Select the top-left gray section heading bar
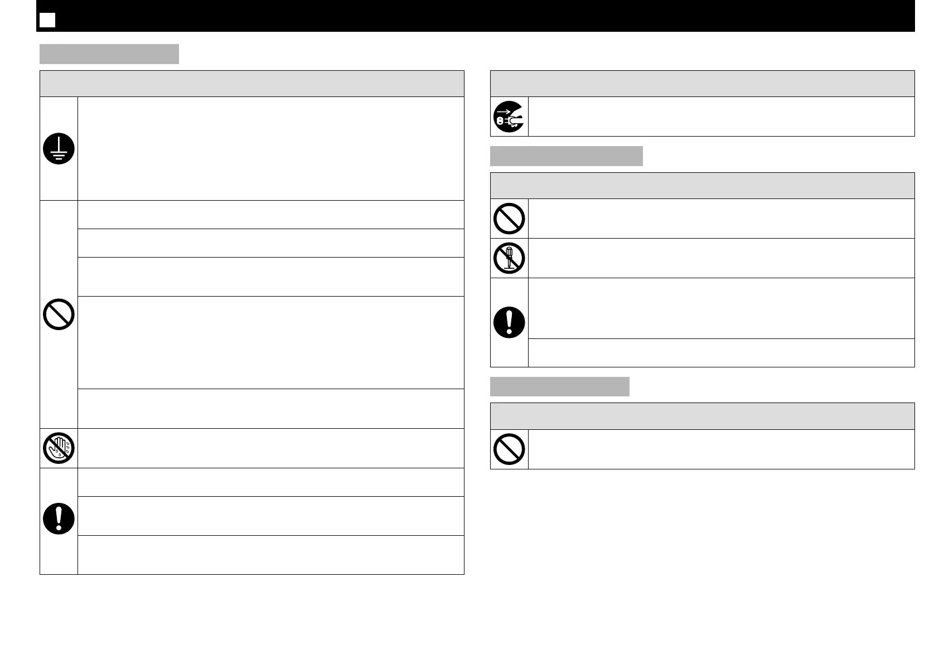939x664 pixels. click(x=109, y=54)
